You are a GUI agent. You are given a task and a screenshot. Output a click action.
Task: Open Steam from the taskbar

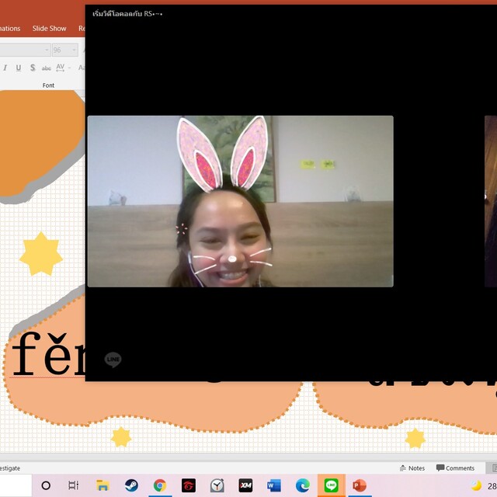(x=131, y=485)
